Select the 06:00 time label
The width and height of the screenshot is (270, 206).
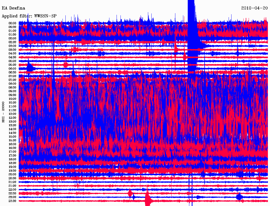12,69
